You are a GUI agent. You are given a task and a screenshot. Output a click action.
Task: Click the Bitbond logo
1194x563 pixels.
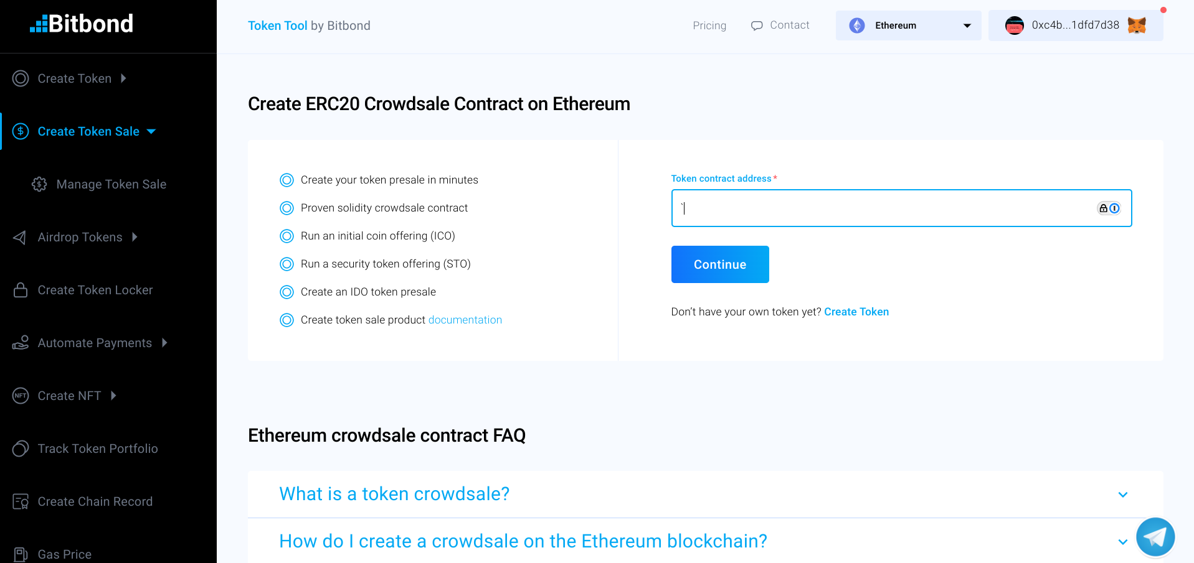[82, 24]
